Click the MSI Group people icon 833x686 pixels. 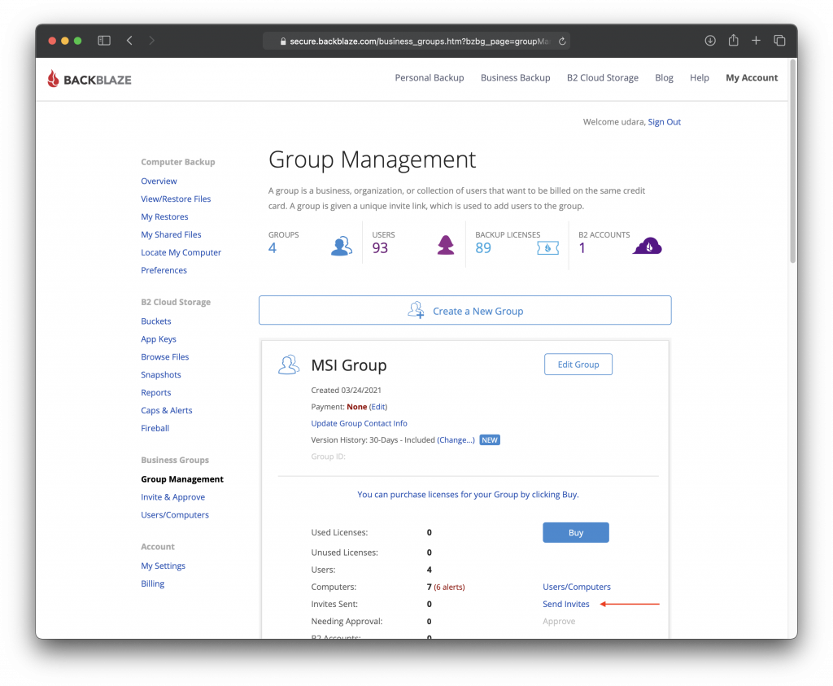(x=289, y=365)
